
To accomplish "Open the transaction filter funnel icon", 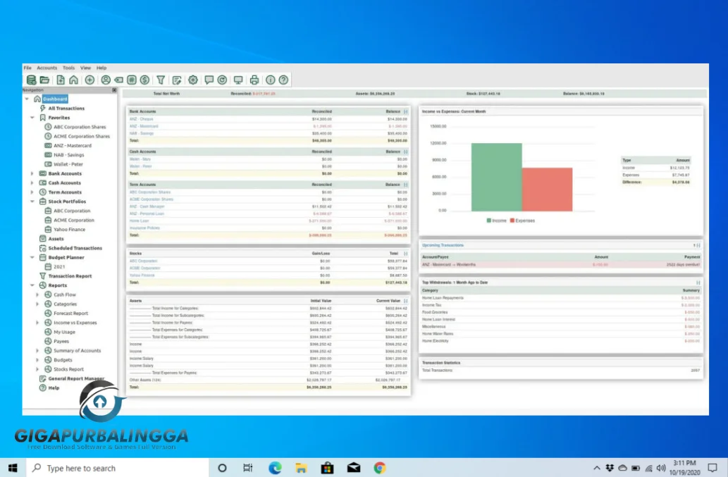I will point(161,80).
